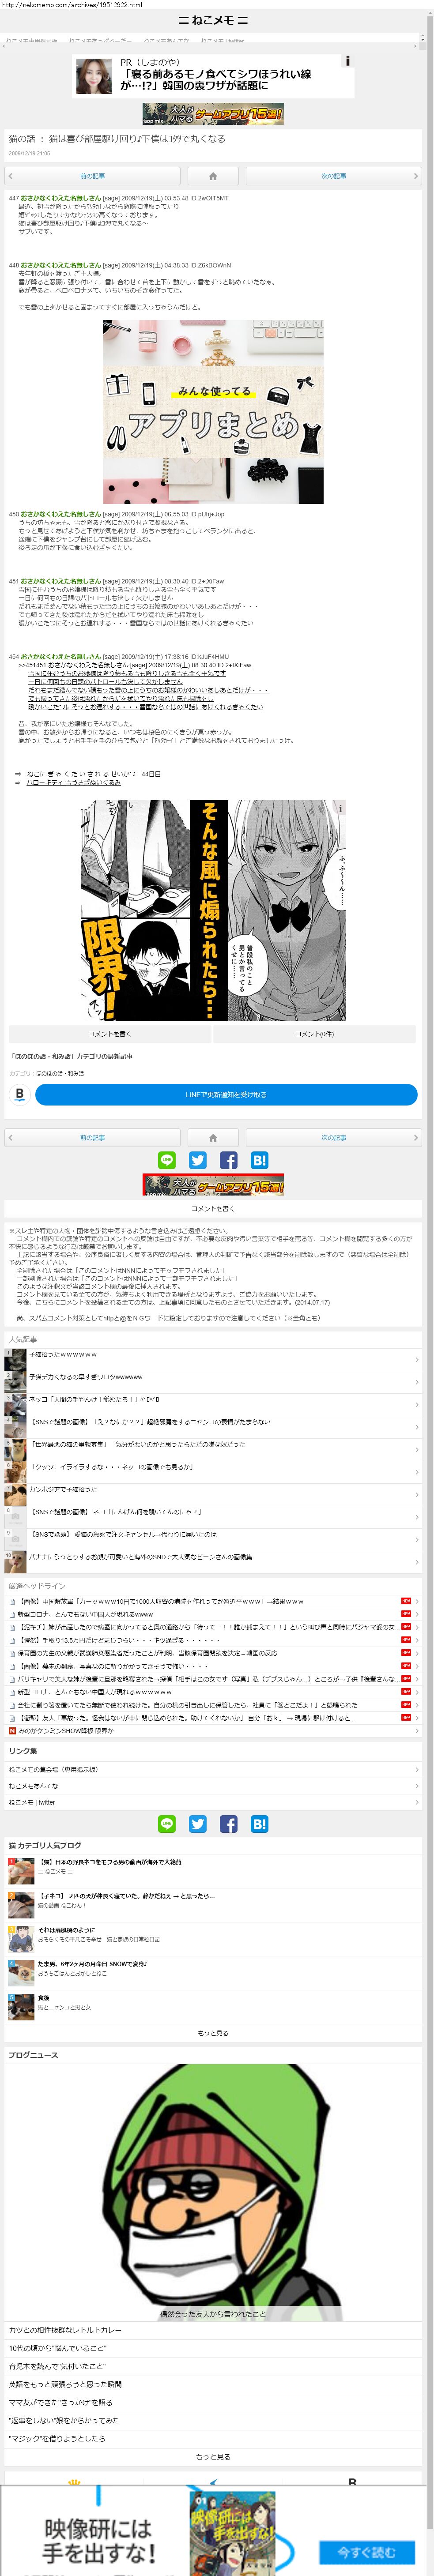Click the Hatena B! icon beneath リンク集
Viewport: 434px width, 2576px height.
tap(259, 1824)
